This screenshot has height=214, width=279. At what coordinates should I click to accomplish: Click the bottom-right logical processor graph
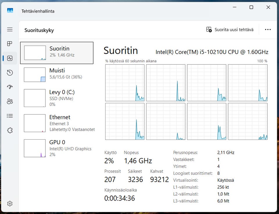coord(248,121)
